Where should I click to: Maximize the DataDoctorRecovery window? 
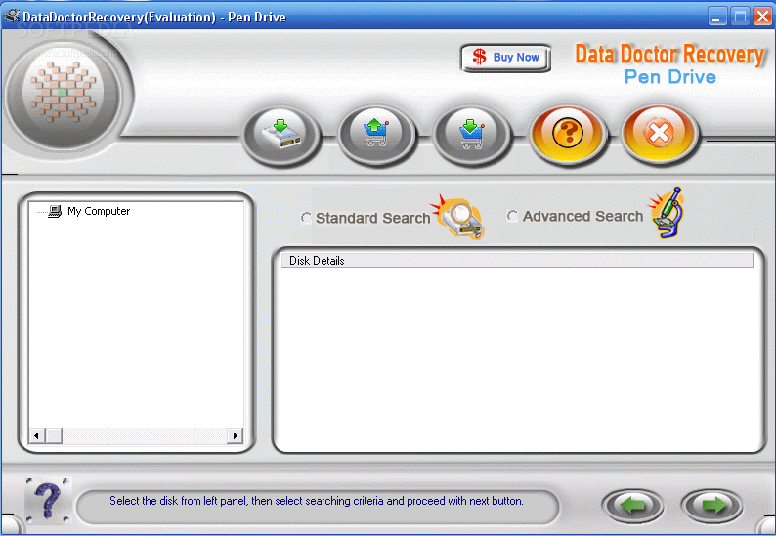(740, 17)
